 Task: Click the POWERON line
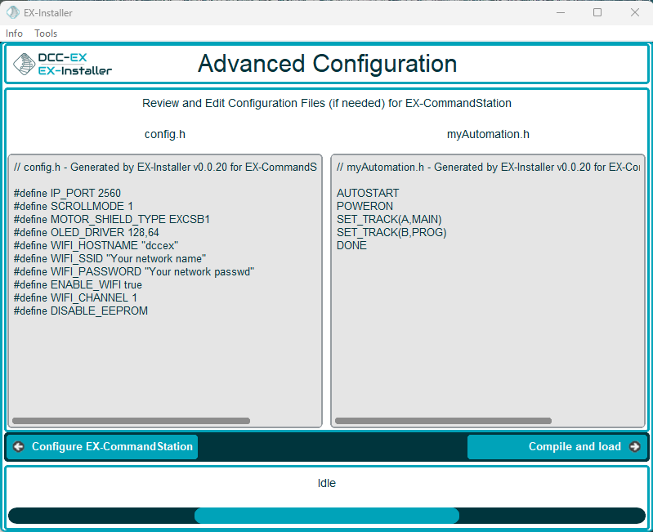(365, 206)
